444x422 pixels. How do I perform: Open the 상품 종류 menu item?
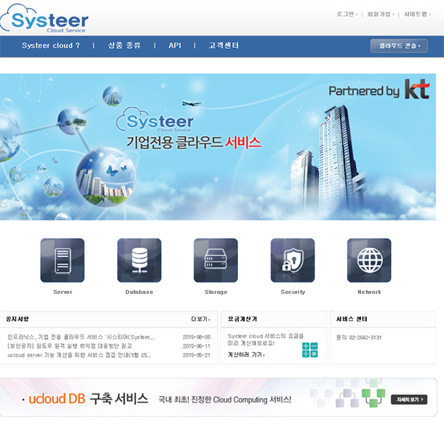coord(124,46)
